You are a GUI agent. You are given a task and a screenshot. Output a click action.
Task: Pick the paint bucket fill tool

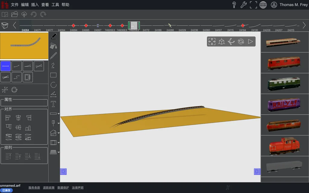coord(53,46)
